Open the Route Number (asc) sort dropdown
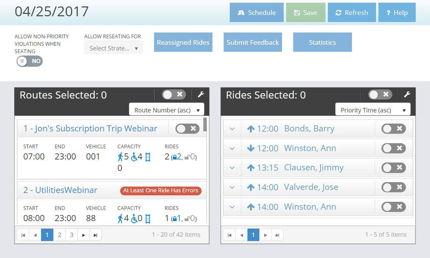The height and width of the screenshot is (258, 430). click(x=166, y=109)
